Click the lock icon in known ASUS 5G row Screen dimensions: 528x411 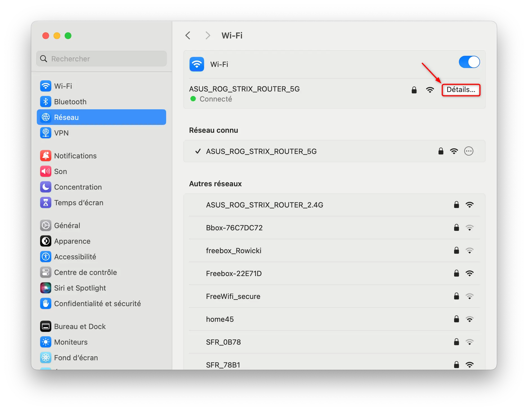pos(441,151)
